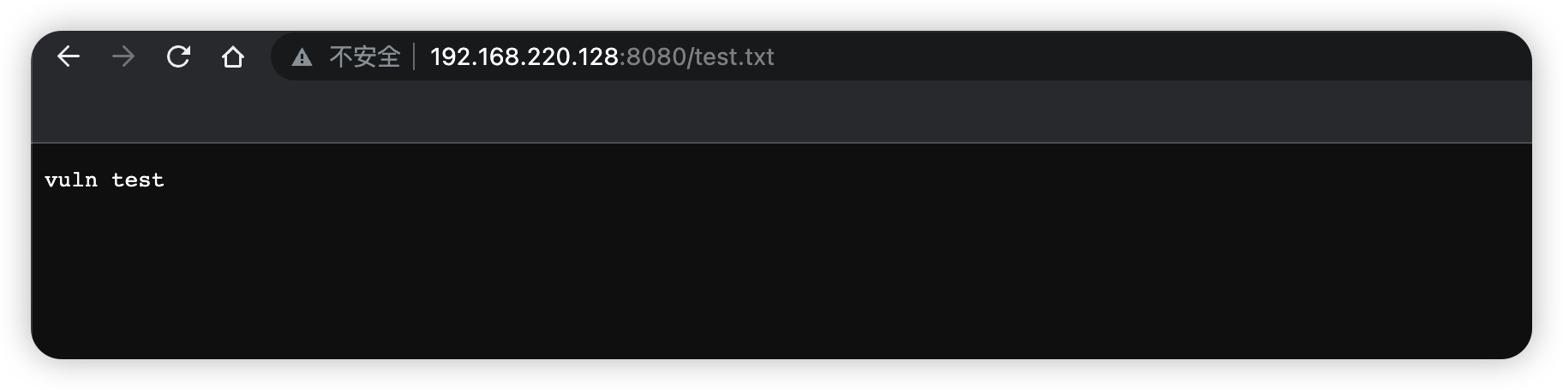The height and width of the screenshot is (390, 1563).
Task: Click the leading 192 of the IP address
Action: (447, 56)
